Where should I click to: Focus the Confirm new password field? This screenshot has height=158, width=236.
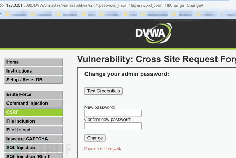tap(113, 126)
